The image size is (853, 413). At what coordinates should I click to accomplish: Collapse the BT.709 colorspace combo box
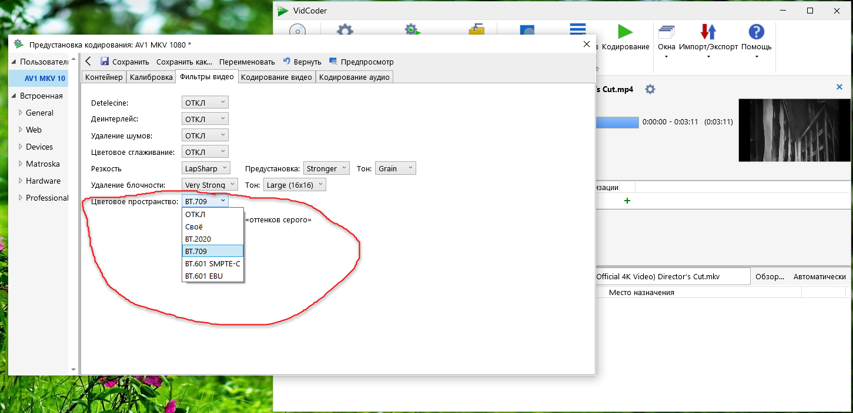pos(205,201)
